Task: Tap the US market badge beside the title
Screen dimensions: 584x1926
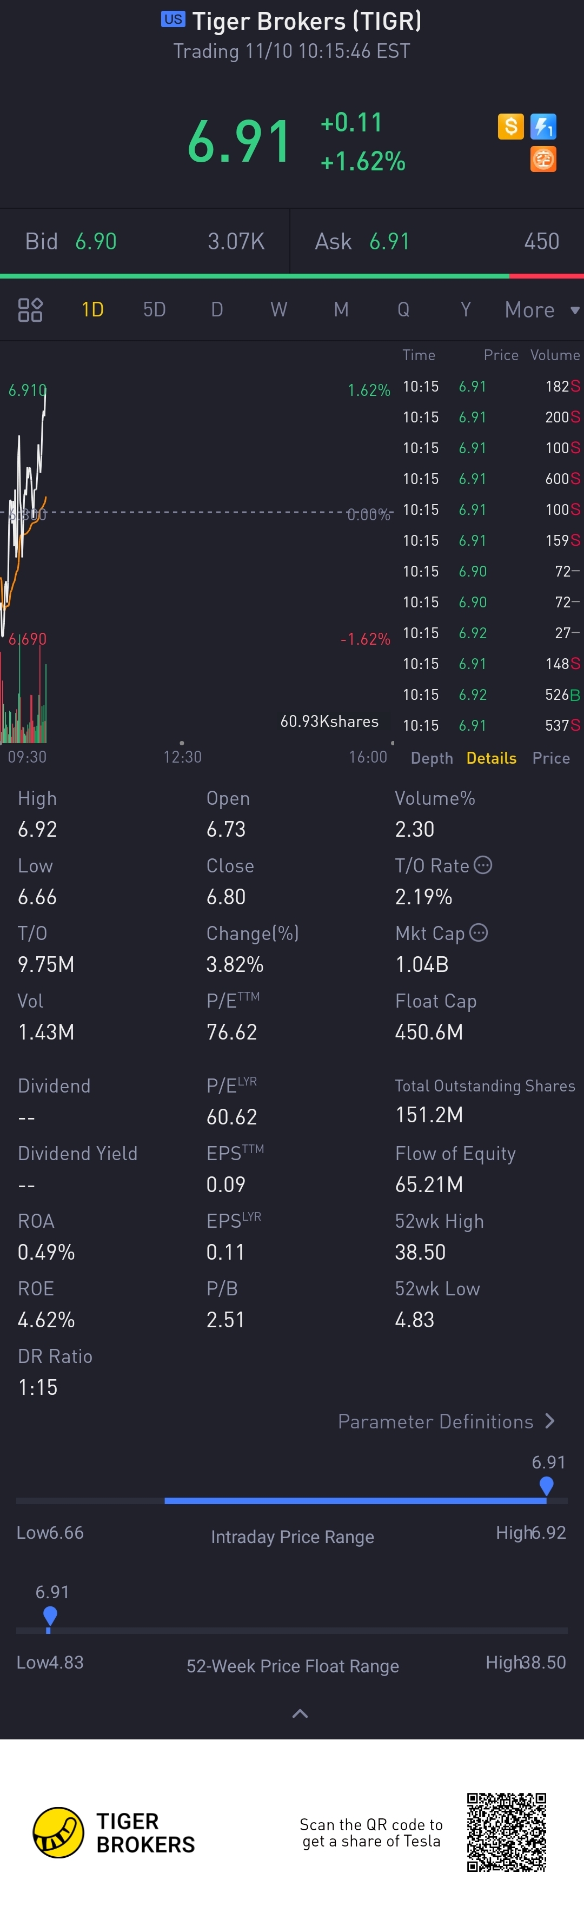Action: tap(172, 19)
